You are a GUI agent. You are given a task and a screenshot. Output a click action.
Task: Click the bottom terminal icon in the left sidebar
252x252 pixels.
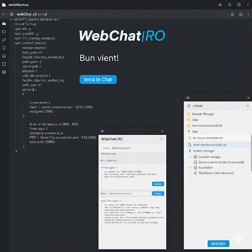[x=4, y=72]
